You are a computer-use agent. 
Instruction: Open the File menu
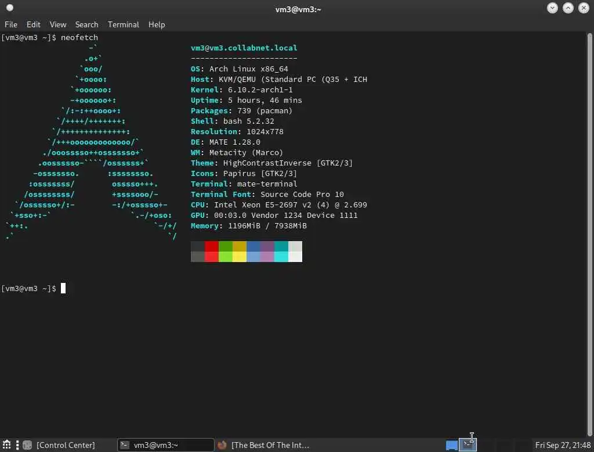(x=11, y=24)
